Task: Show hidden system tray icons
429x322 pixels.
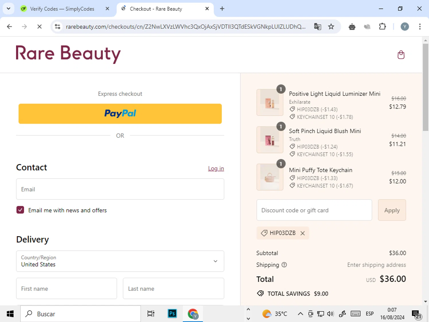Action: [x=300, y=314]
